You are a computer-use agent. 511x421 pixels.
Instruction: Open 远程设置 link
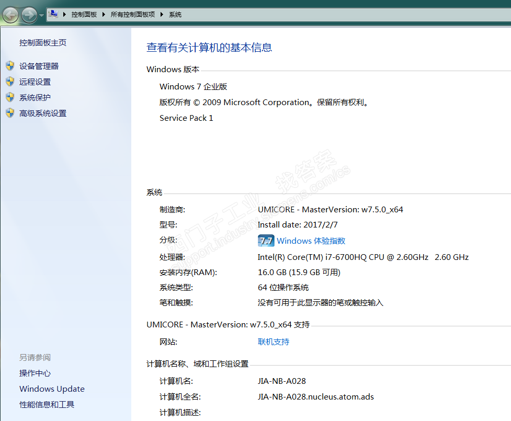click(35, 82)
